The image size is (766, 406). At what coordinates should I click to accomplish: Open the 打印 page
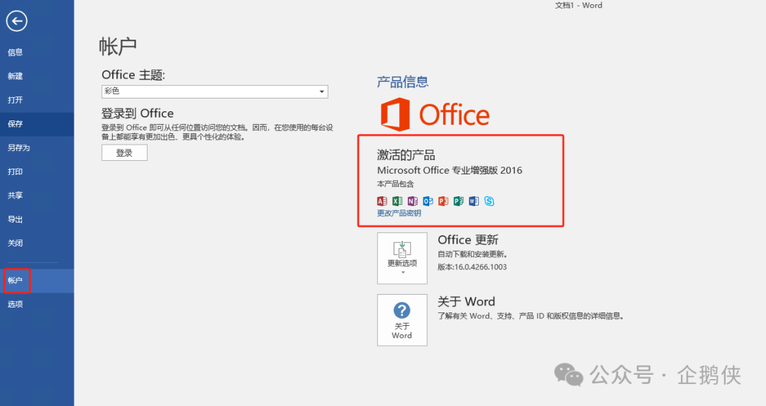37,171
